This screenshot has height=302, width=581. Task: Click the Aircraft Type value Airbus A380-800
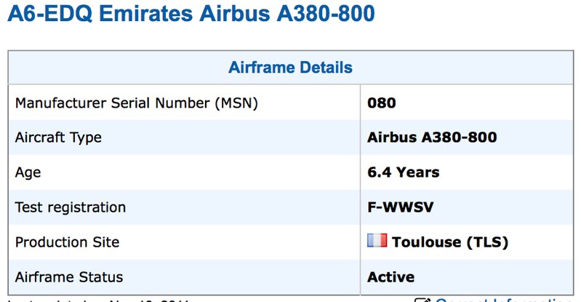point(432,138)
